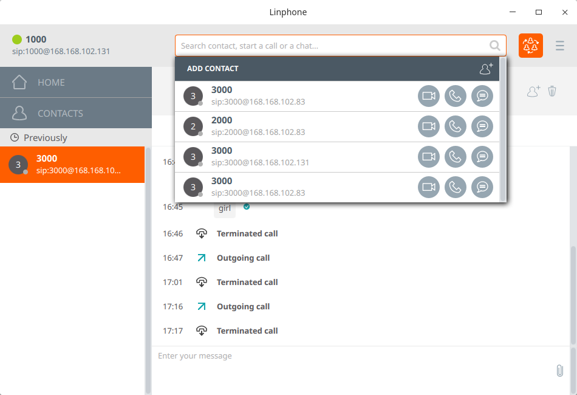The width and height of the screenshot is (577, 395).
Task: Open the CONTACTS tab in sidebar
Action: 75,113
